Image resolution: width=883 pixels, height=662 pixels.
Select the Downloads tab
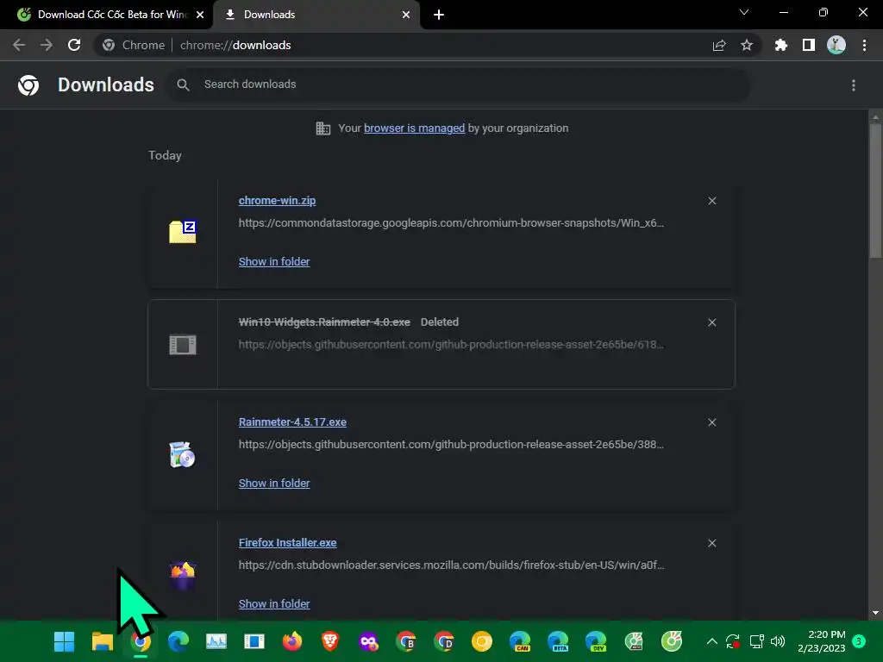tap(316, 15)
